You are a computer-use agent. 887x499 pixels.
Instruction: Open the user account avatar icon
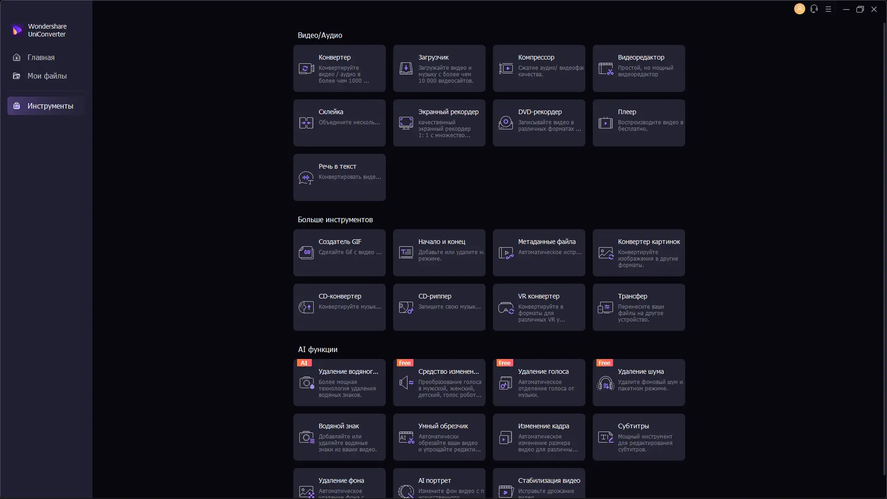799,9
